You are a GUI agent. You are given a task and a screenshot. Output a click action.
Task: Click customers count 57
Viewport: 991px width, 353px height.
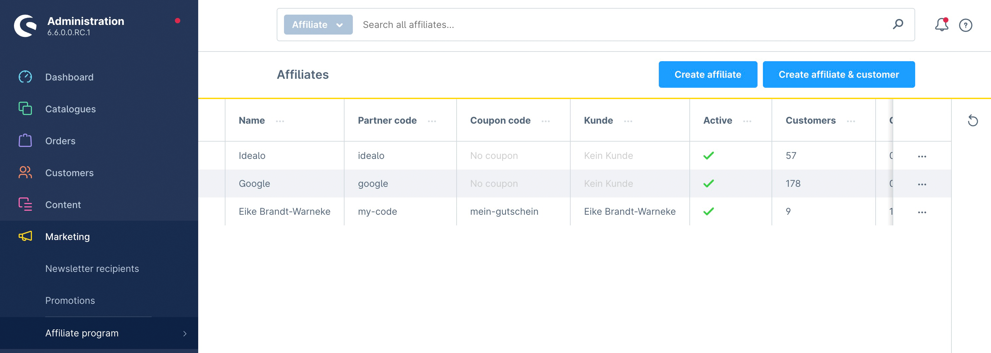coord(791,155)
